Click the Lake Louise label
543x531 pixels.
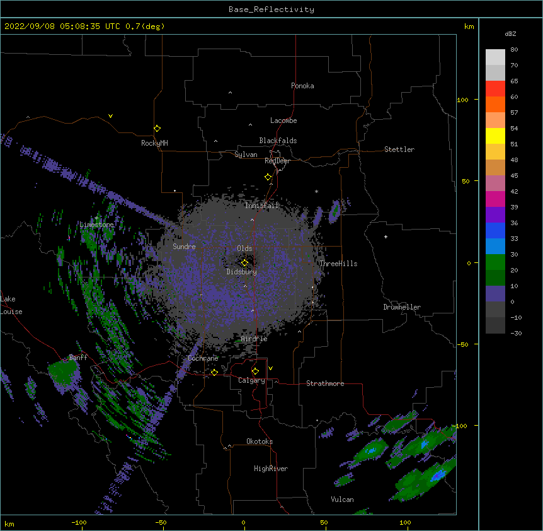tap(11, 305)
